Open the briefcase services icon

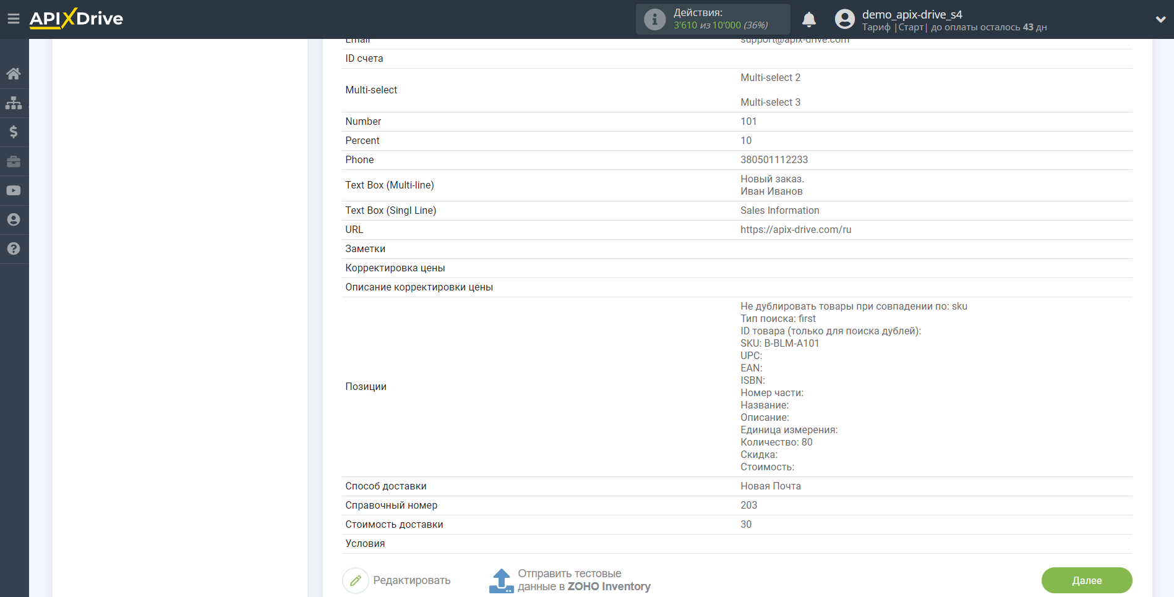(14, 161)
